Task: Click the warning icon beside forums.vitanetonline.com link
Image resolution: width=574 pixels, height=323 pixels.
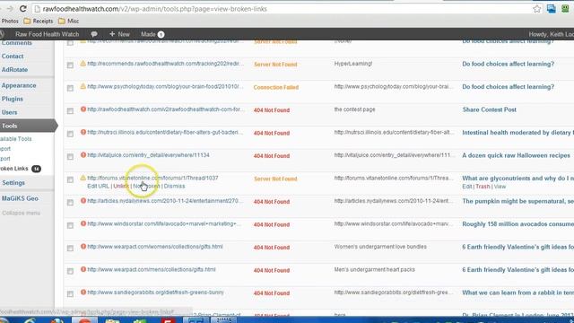Action: (x=83, y=178)
